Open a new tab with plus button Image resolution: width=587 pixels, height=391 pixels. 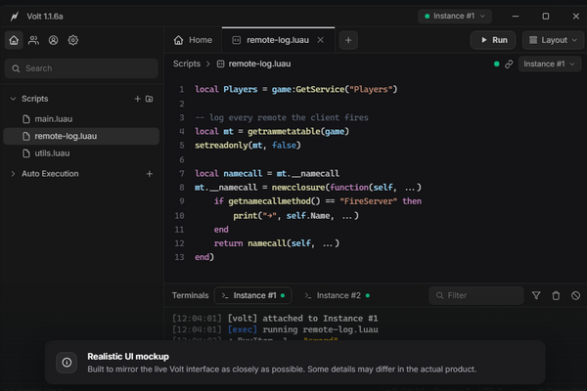pos(348,40)
